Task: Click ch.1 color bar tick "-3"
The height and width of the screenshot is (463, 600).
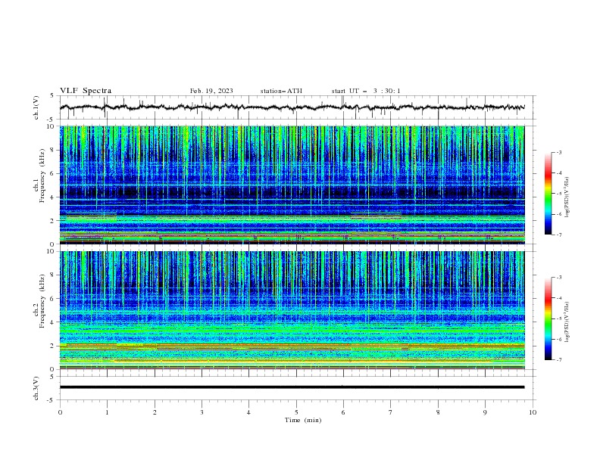Action: click(559, 152)
